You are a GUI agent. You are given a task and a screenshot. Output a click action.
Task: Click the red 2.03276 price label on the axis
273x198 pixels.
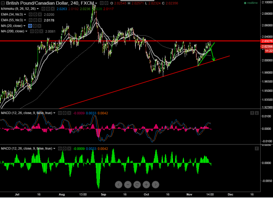(265, 41)
